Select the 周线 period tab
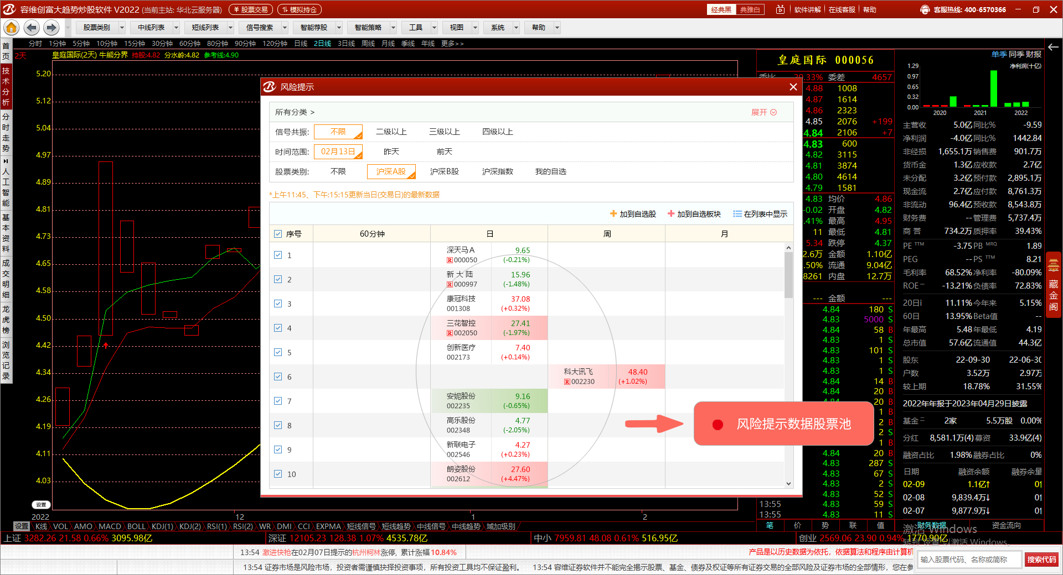1063x575 pixels. (x=368, y=43)
